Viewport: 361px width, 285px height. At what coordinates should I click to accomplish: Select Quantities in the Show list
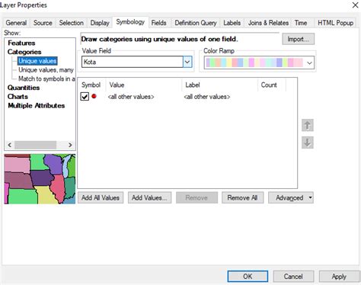[24, 88]
